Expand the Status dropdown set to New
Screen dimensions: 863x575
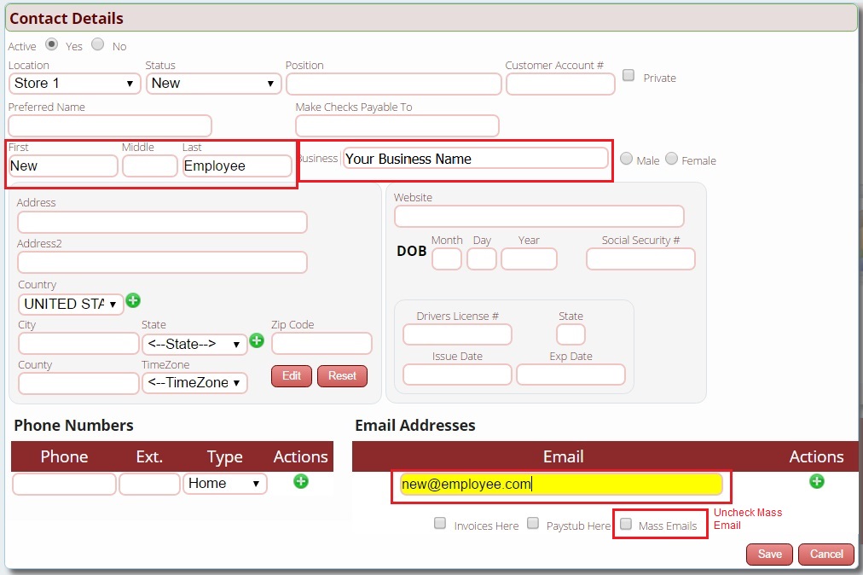tap(213, 83)
